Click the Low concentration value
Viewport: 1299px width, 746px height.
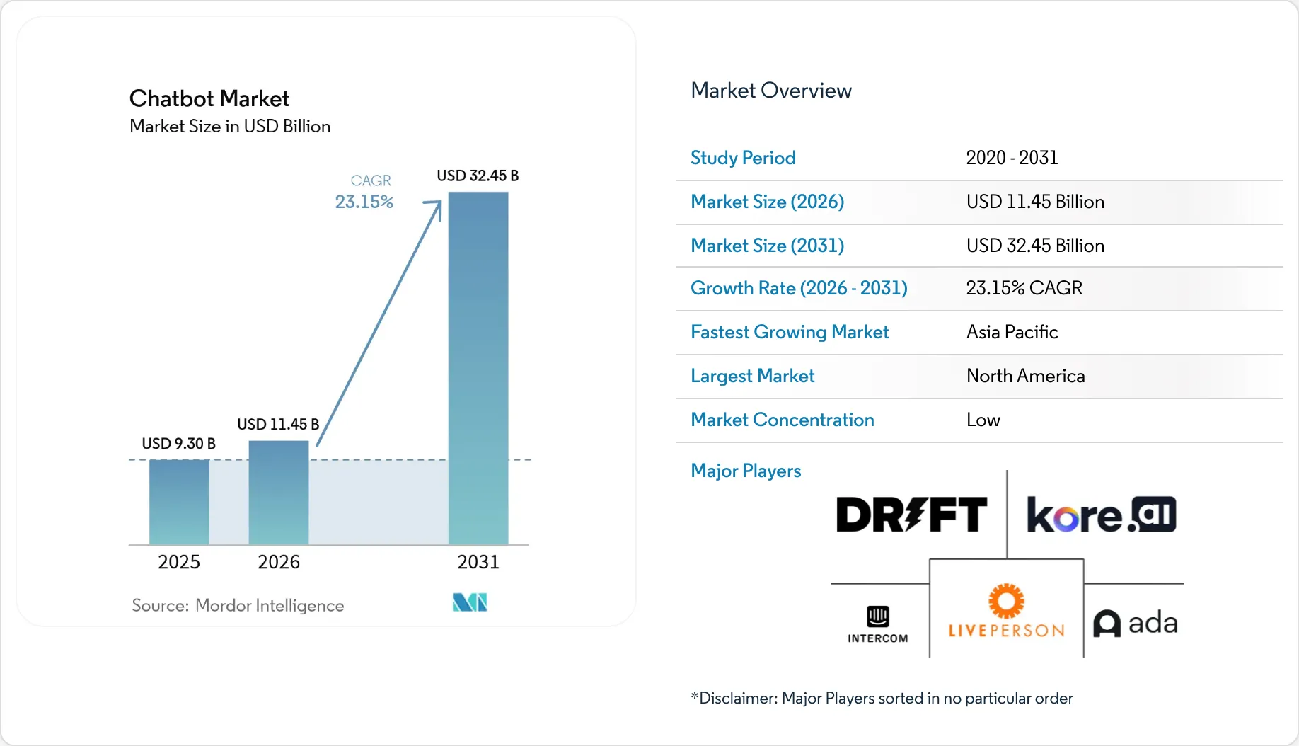[983, 420]
